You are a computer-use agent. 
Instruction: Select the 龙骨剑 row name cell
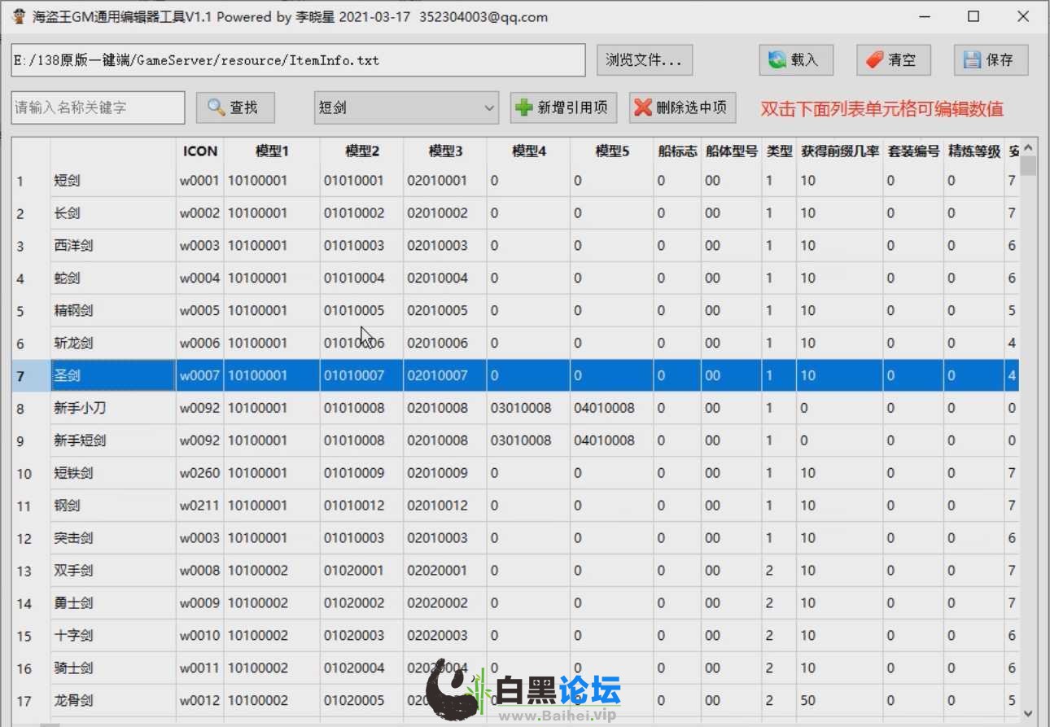(113, 701)
